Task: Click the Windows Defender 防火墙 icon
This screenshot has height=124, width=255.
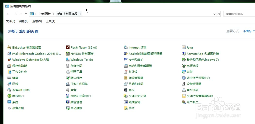Action: point(9,59)
